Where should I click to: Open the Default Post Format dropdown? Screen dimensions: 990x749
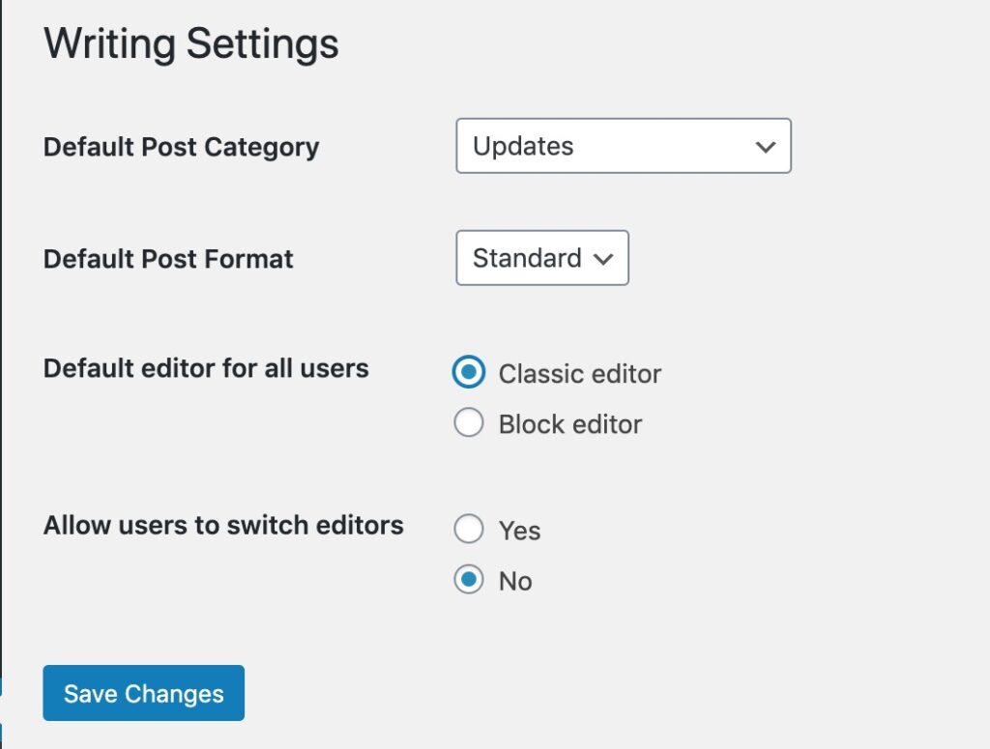(542, 258)
